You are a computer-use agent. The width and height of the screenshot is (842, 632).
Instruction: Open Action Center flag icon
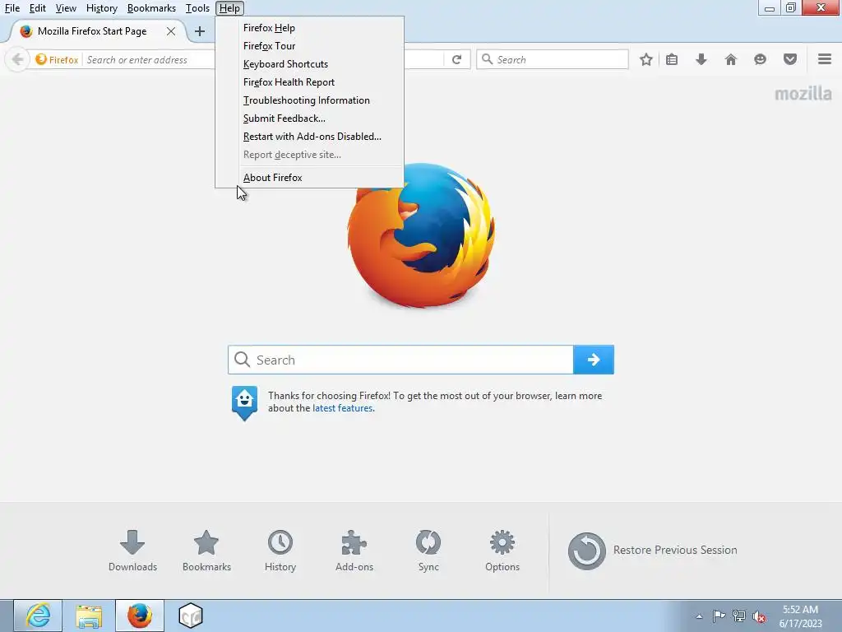719,616
